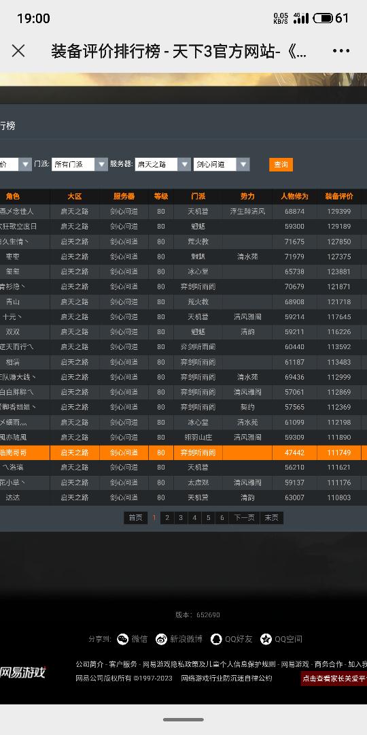Click the 角色 column header
The width and height of the screenshot is (367, 735).
coord(13,197)
